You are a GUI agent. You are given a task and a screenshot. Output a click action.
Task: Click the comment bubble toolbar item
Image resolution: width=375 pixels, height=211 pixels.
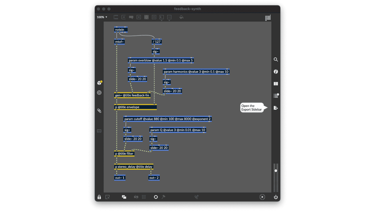(131, 17)
